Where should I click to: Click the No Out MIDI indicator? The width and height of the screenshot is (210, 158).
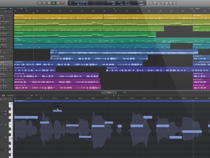tap(128, 4)
